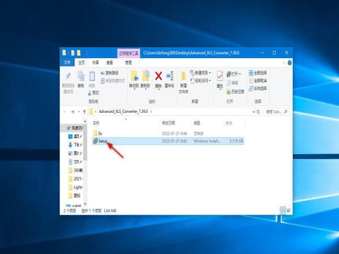The image size is (339, 254).
Task: Switch to the View (查看) ribbon tab
Action: pos(110,63)
